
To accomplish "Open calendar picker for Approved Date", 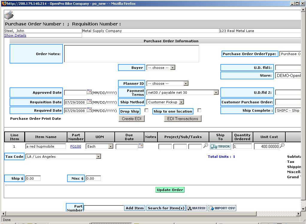I will [x=89, y=92].
